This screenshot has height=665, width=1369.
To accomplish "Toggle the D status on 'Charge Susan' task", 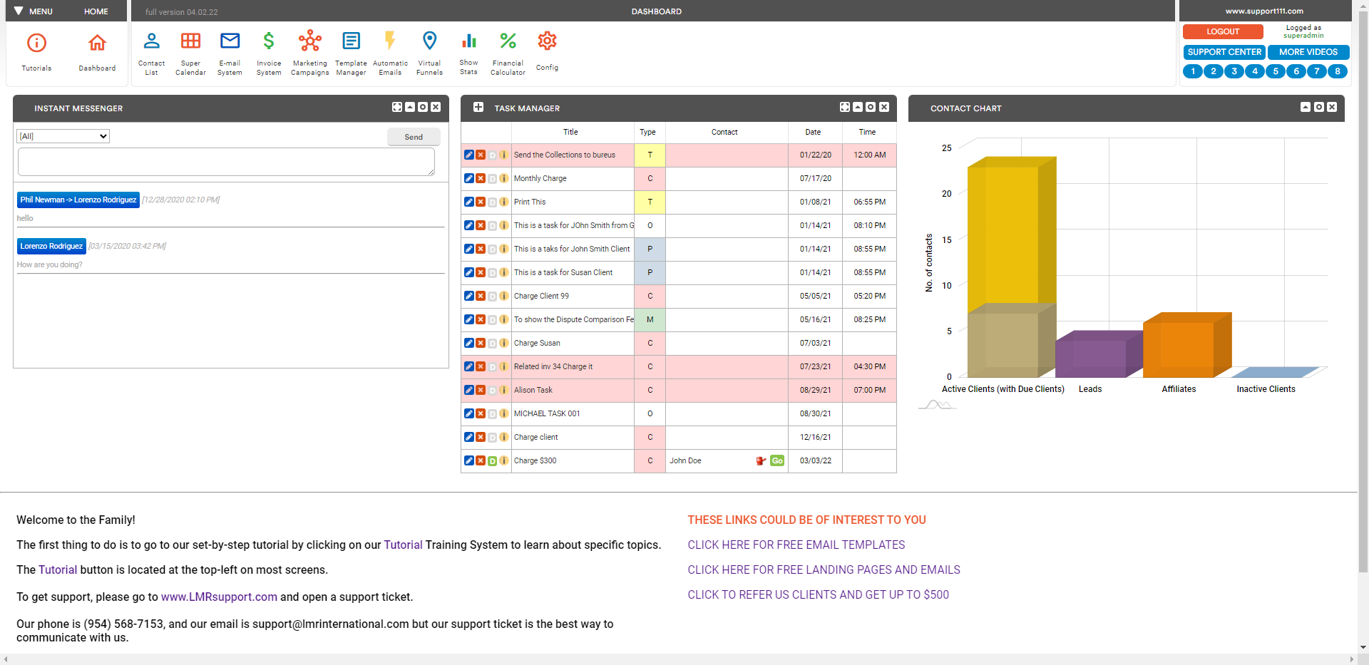I will [492, 343].
